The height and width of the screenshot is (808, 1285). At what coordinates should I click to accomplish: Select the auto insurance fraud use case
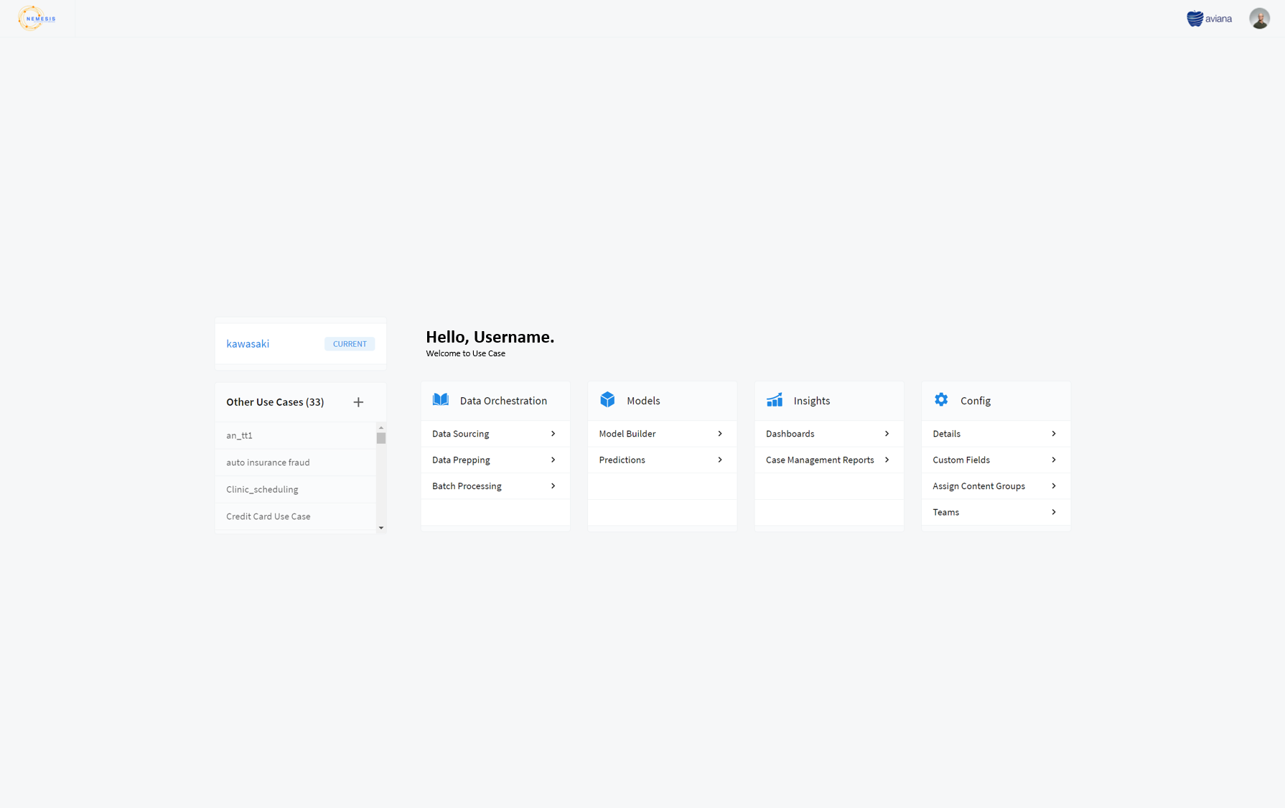268,463
